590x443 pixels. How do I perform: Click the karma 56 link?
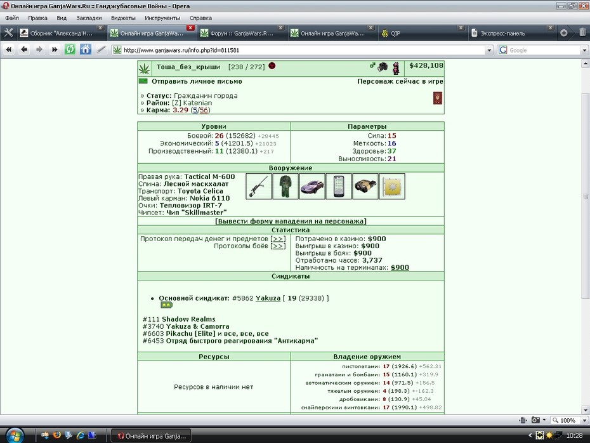coord(204,110)
